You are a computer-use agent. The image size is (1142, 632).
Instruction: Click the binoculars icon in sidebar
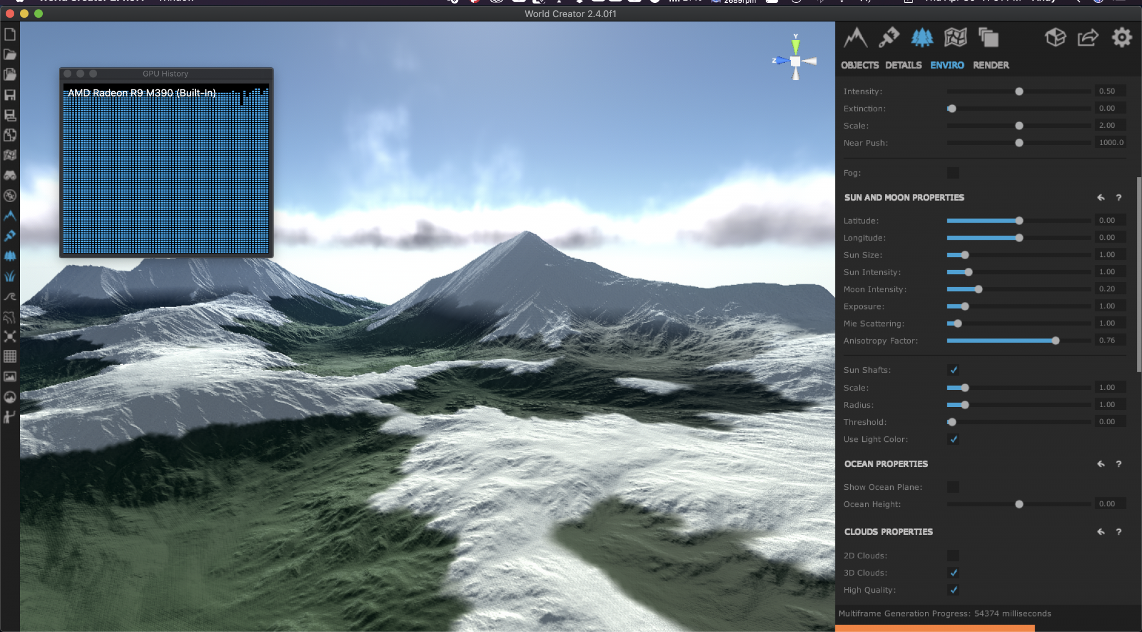coord(10,175)
